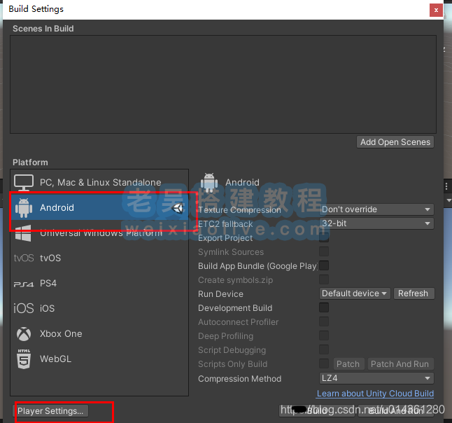This screenshot has height=423, width=452.
Task: Open the Run Device Default device dropdown
Action: 355,293
